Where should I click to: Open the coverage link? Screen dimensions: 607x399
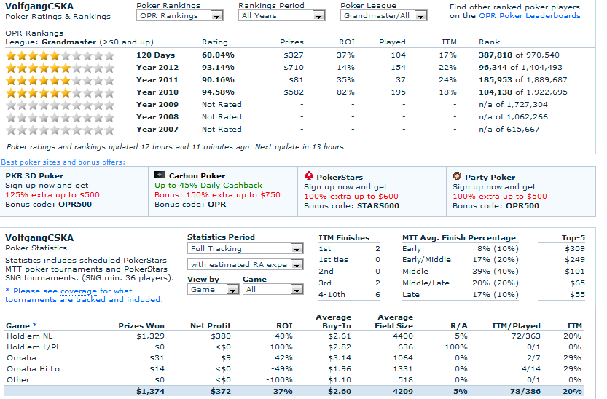click(79, 291)
